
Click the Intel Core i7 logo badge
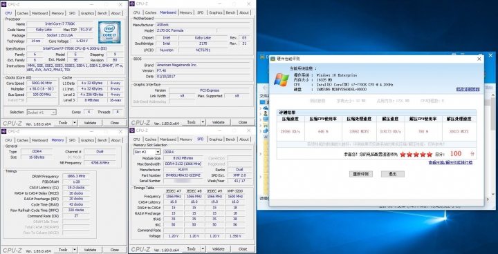tap(109, 32)
